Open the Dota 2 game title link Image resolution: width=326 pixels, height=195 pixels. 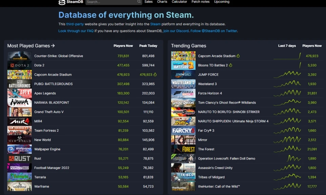tap(39, 65)
